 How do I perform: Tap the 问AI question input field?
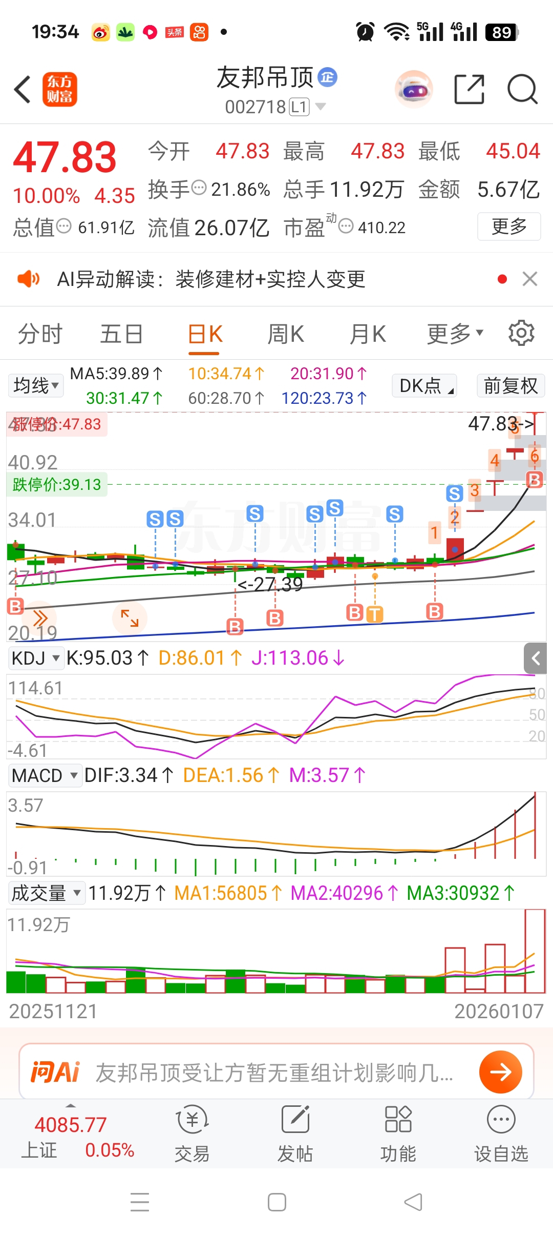coord(276,1072)
